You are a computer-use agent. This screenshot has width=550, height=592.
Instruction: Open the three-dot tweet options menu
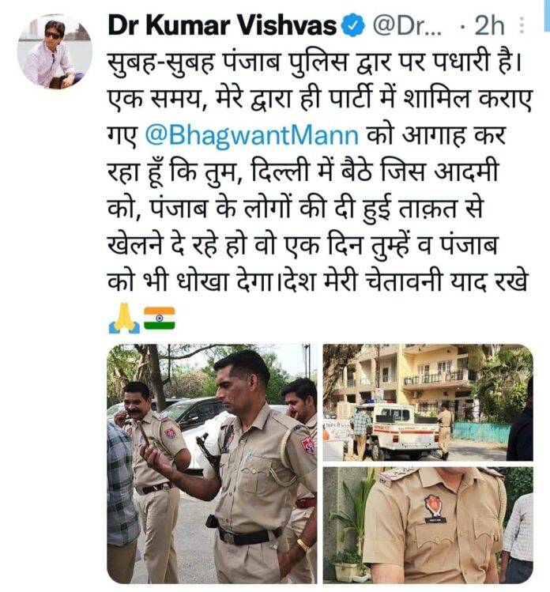click(522, 25)
